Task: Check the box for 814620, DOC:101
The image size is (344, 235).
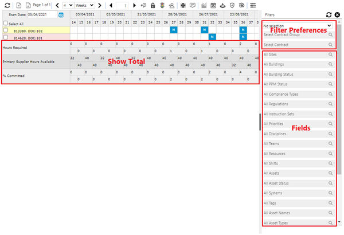Action: tap(6, 37)
